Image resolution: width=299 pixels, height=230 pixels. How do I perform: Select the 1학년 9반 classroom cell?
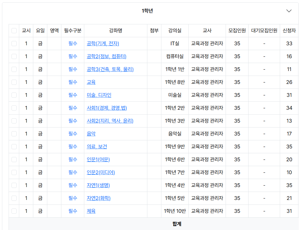(175, 147)
